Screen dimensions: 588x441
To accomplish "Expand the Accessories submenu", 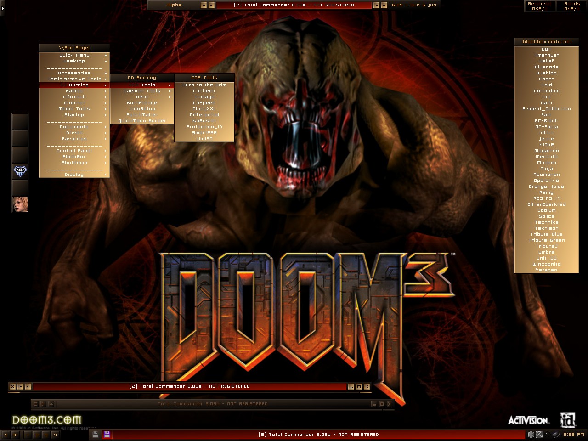I will [74, 73].
